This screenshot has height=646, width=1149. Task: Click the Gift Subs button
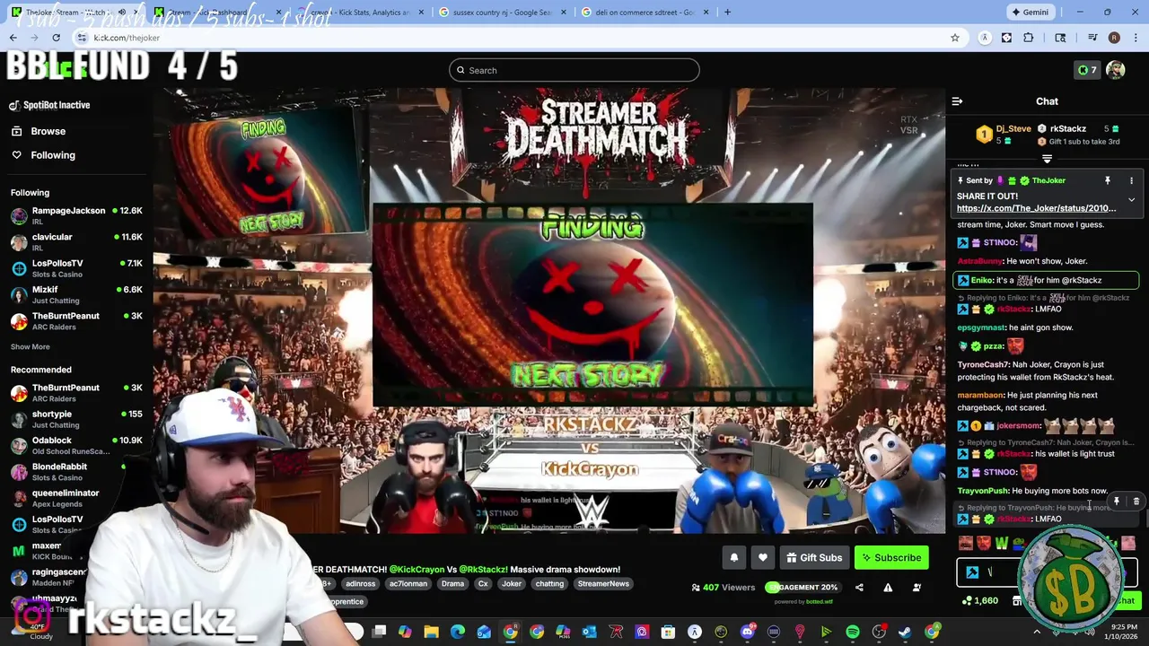814,558
